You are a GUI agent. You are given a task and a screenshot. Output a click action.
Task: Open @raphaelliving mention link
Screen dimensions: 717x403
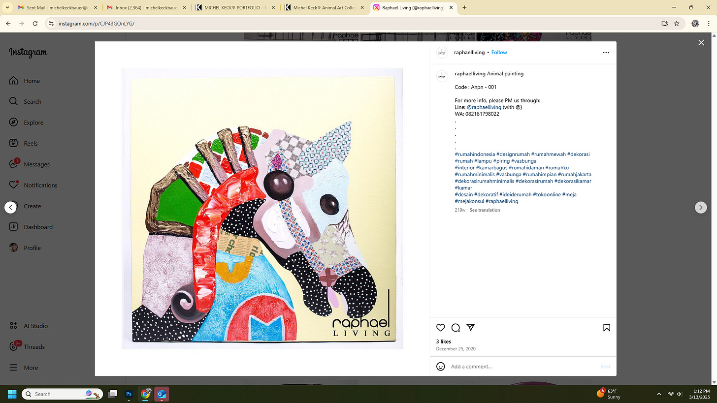(484, 107)
